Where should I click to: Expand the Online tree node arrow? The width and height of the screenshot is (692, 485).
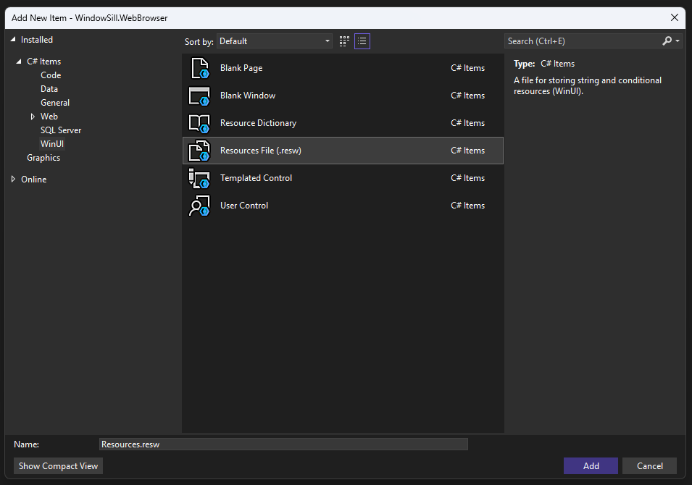click(x=13, y=179)
